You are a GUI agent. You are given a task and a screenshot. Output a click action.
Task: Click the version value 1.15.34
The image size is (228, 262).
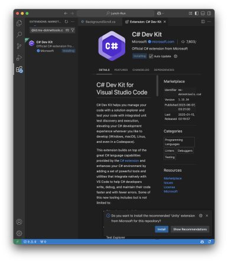184,100
